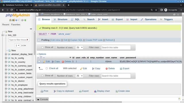Image resolution: width=184 pixels, height=103 pixels.
Task: Open page settings gear at top right
Action: pos(175,15)
